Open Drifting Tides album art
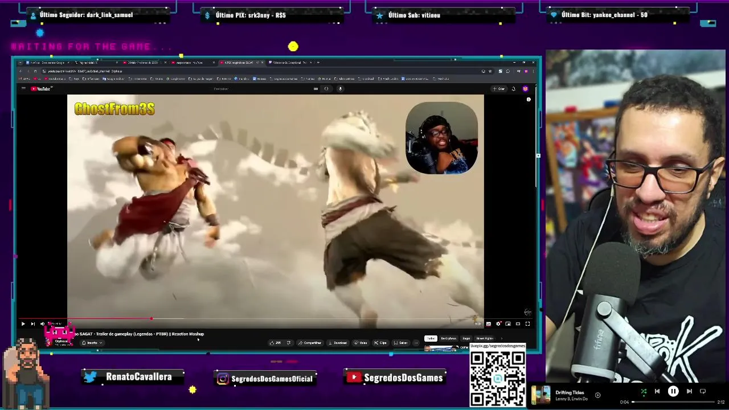This screenshot has height=410, width=729. click(x=540, y=395)
